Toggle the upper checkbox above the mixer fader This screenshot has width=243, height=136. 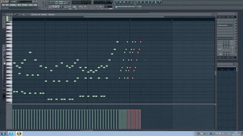click(x=232, y=41)
